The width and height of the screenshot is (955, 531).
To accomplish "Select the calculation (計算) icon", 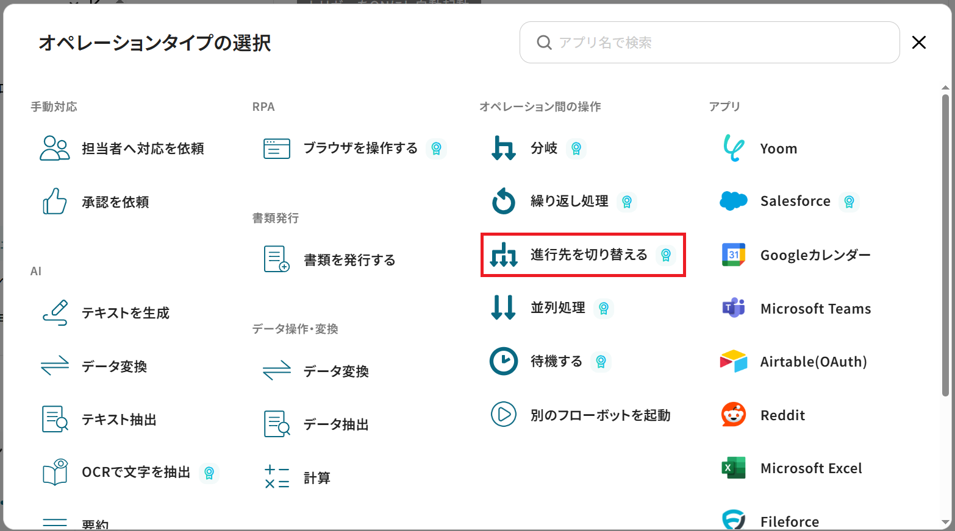I will [276, 477].
